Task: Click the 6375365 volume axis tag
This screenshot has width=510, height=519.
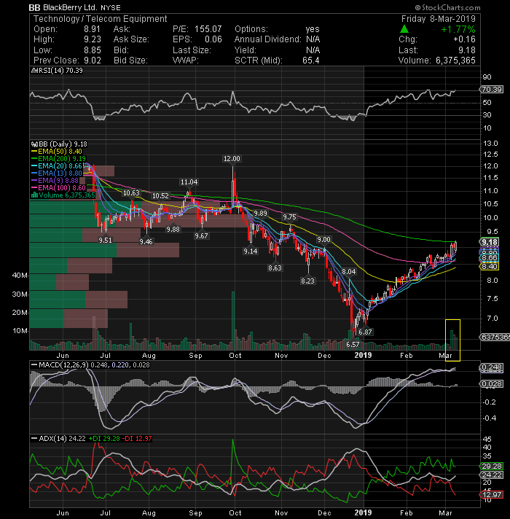Action: 495,337
